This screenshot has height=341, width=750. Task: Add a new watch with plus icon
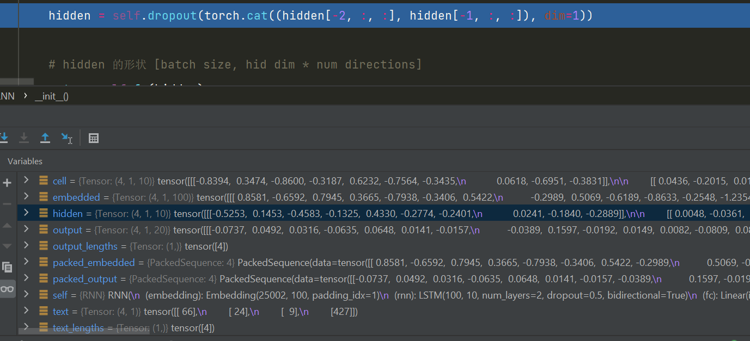point(7,183)
